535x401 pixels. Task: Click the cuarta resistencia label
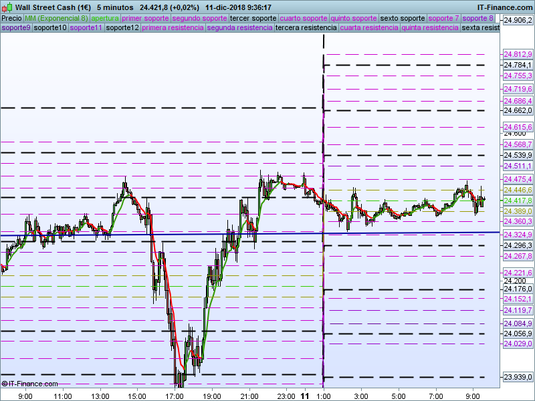tap(369, 27)
